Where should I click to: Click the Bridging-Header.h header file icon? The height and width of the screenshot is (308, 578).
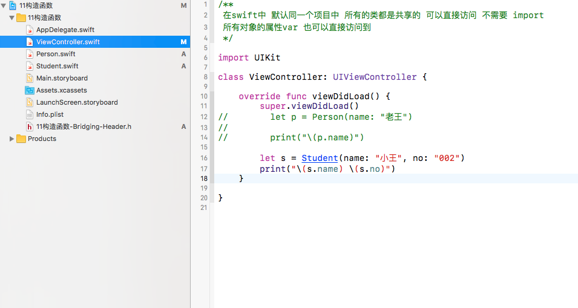[30, 126]
